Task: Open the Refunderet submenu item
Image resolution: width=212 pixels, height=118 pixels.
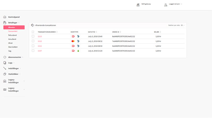Action: point(12,35)
